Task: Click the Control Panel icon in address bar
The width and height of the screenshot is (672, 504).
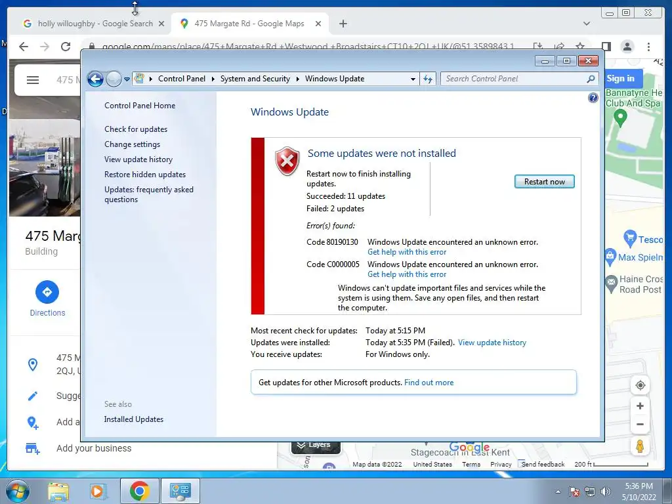Action: point(139,79)
